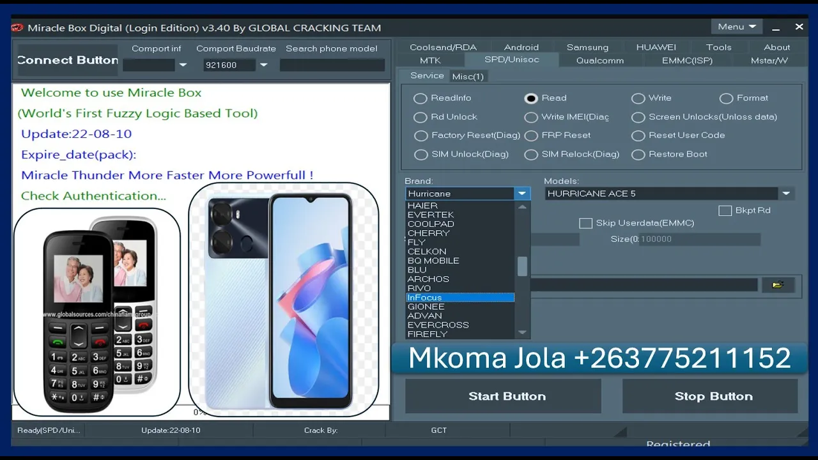Enable the Bkpt Rd checkbox

[x=725, y=211]
